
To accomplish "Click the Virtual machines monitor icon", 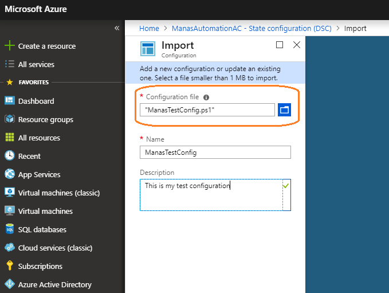I will point(10,210).
